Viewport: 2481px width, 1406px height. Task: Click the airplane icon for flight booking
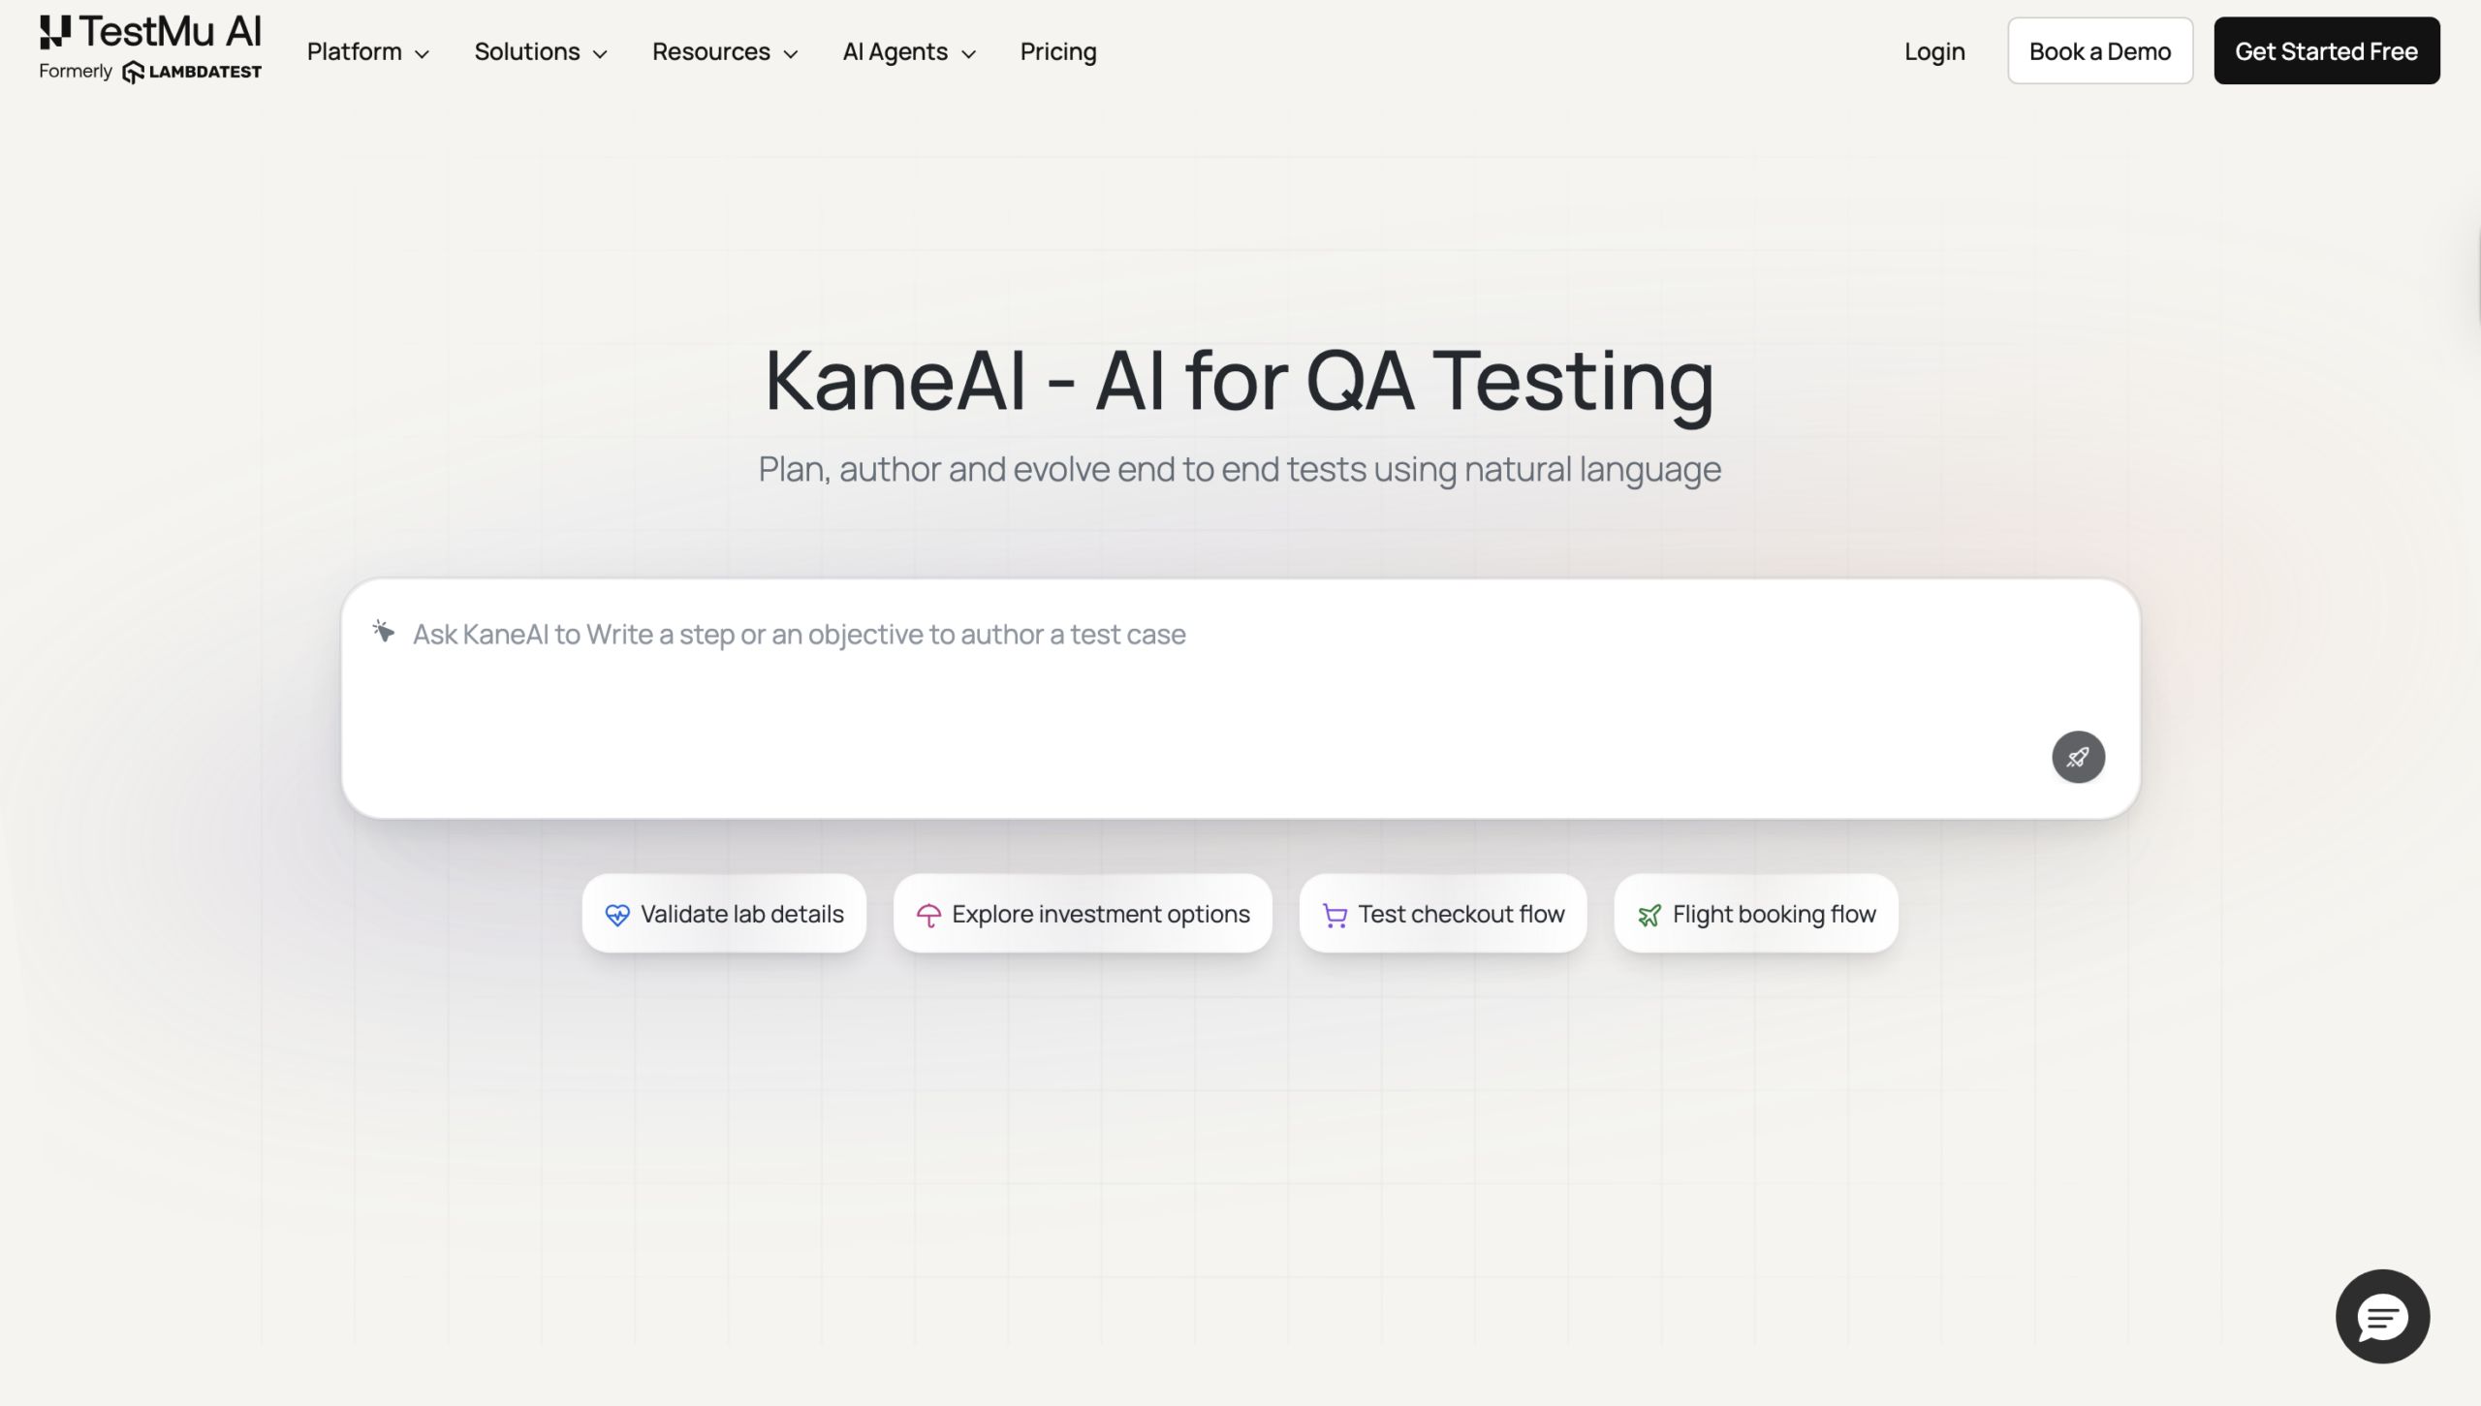pos(1649,915)
